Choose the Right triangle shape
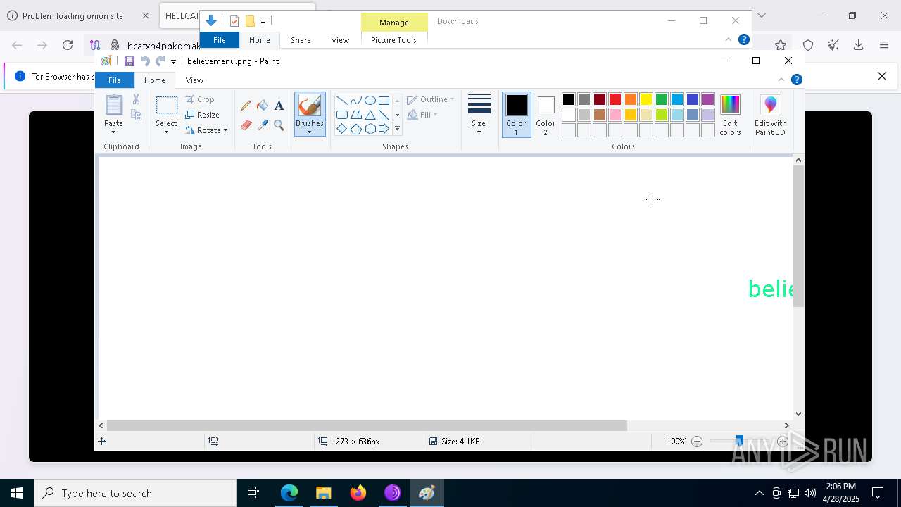 pyautogui.click(x=384, y=115)
